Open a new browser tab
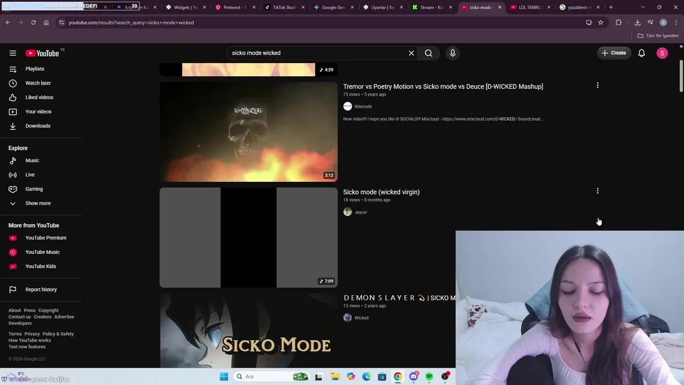This screenshot has height=385, width=684. point(611,7)
